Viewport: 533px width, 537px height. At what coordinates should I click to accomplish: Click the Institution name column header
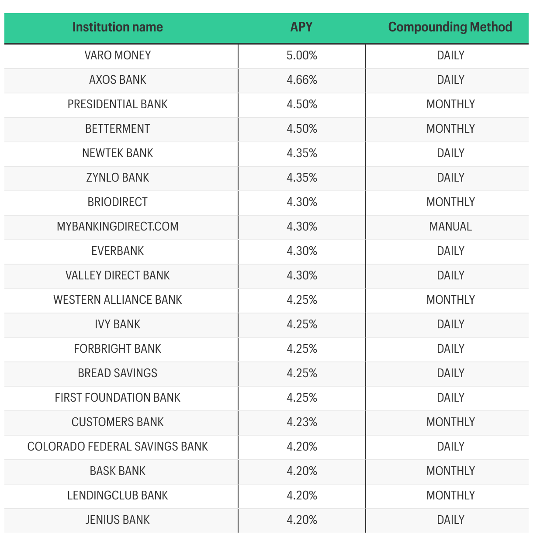[118, 27]
